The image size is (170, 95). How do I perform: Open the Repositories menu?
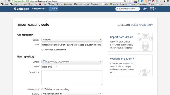click(39, 9)
